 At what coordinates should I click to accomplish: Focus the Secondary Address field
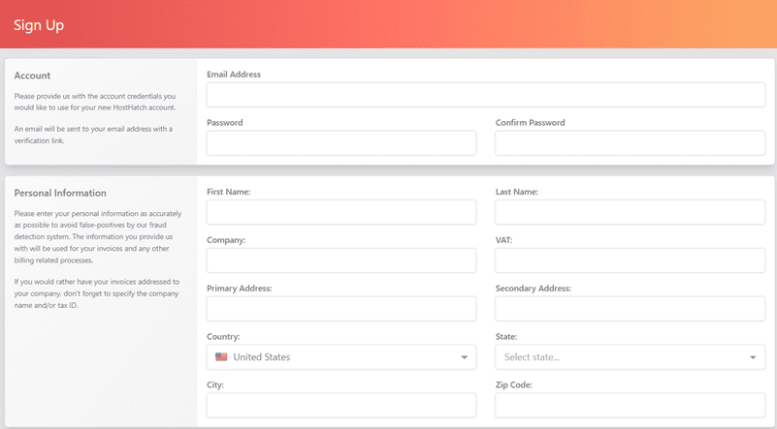[630, 309]
